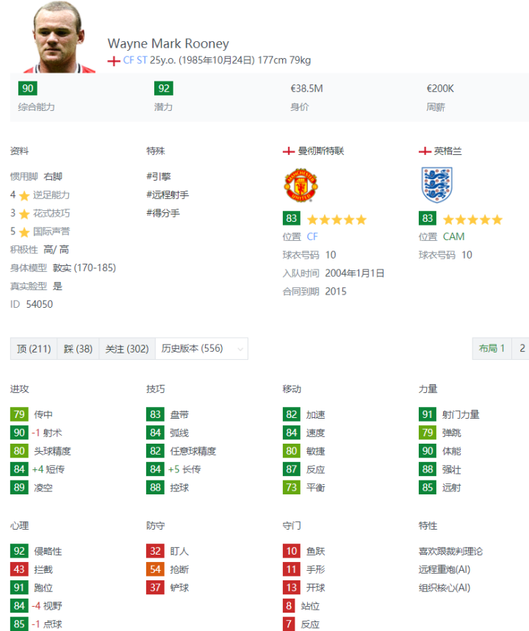Viewport: 529px width, 631px height.
Task: Click the Manchester United club crest
Action: click(x=301, y=186)
